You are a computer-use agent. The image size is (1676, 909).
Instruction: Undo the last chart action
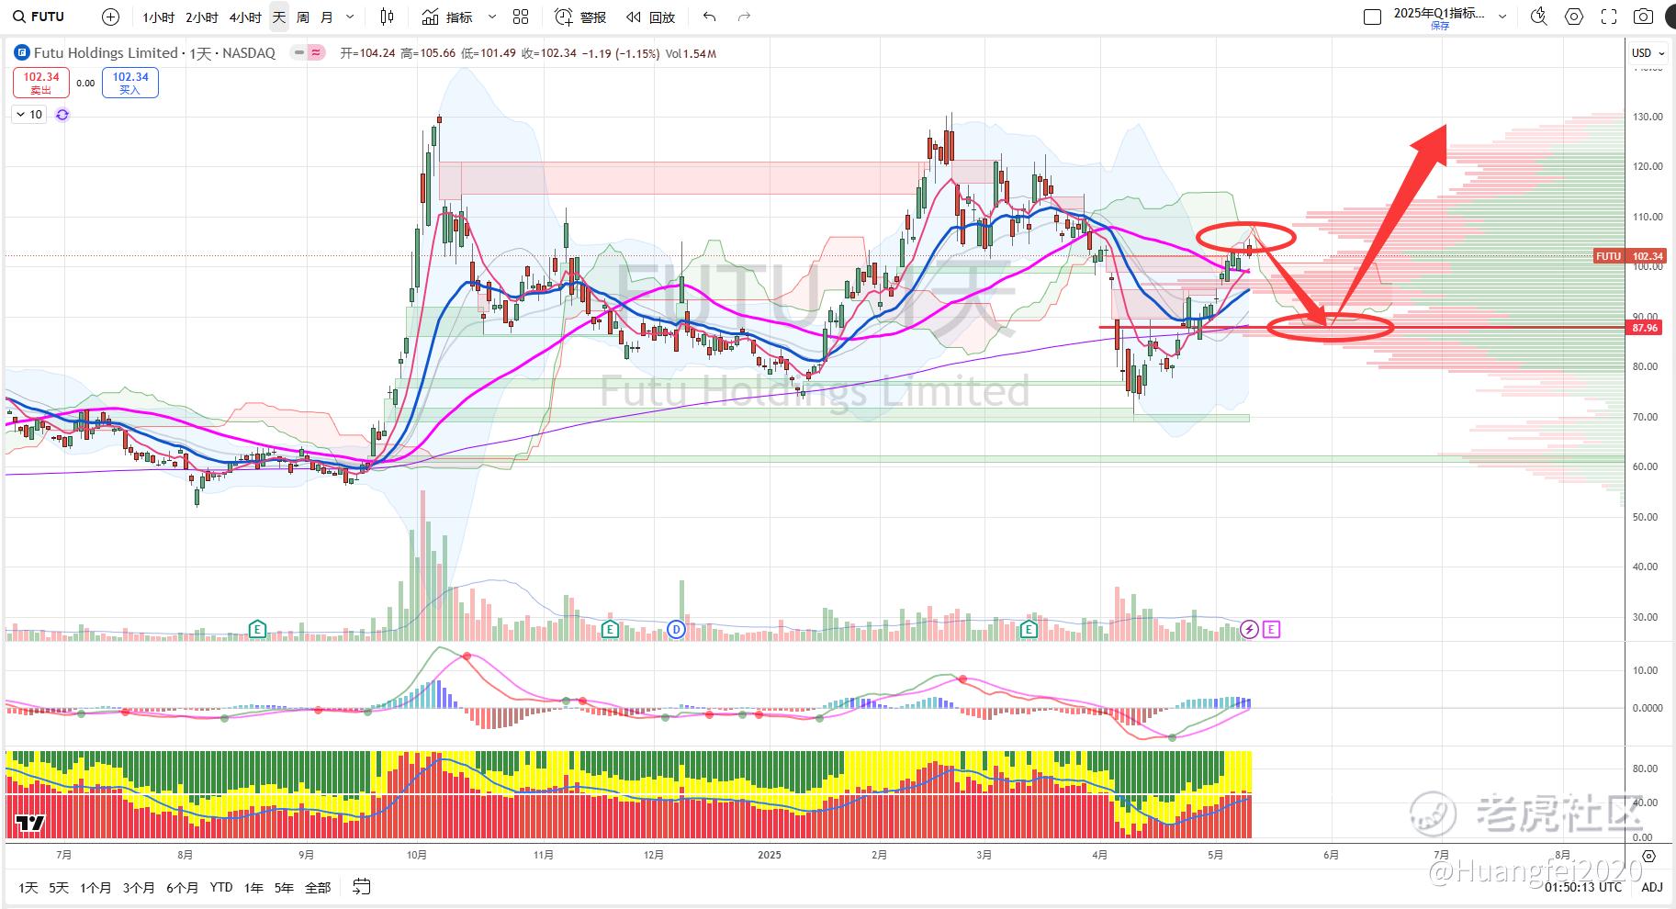pos(709,17)
